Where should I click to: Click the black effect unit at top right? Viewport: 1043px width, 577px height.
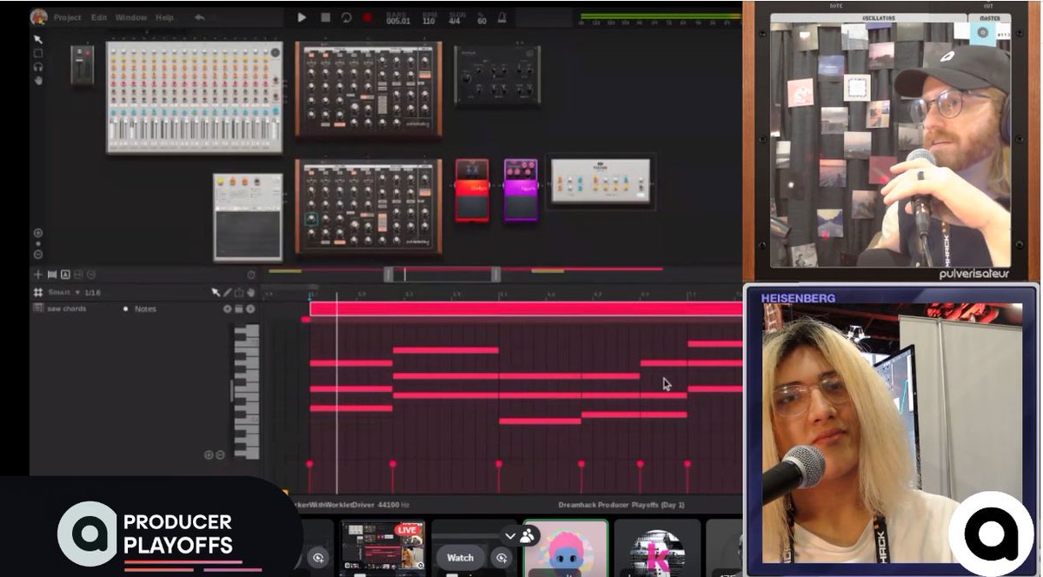(497, 76)
